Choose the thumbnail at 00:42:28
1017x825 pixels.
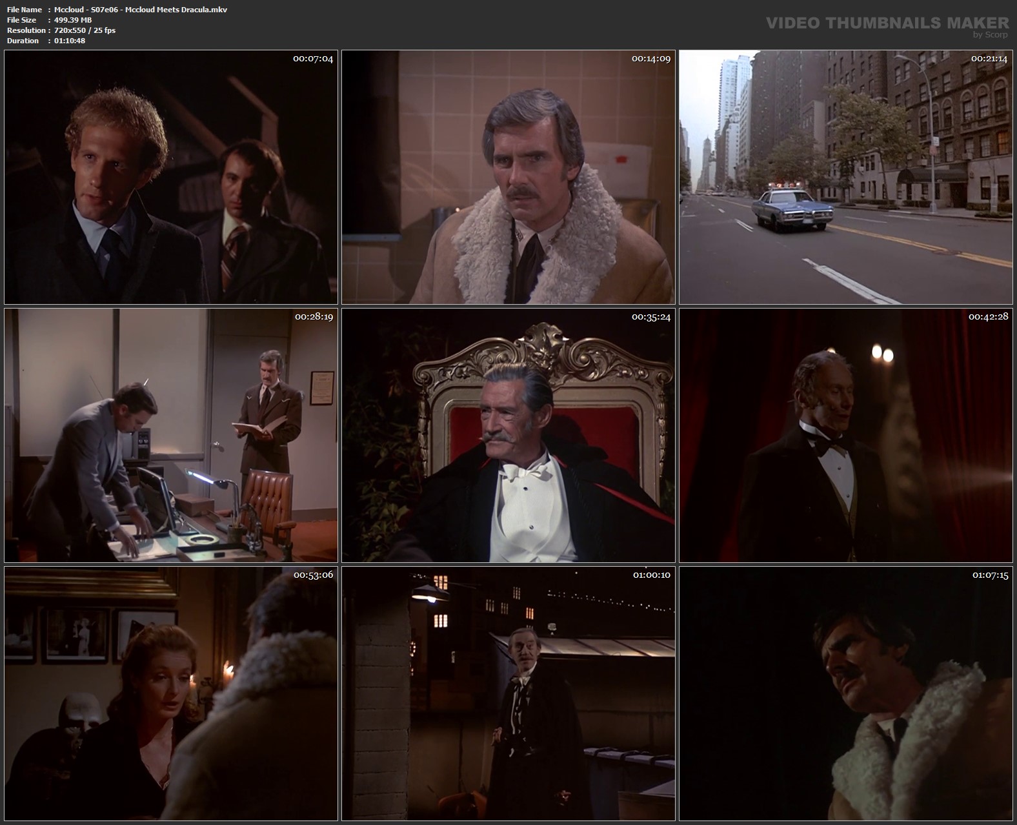(846, 435)
